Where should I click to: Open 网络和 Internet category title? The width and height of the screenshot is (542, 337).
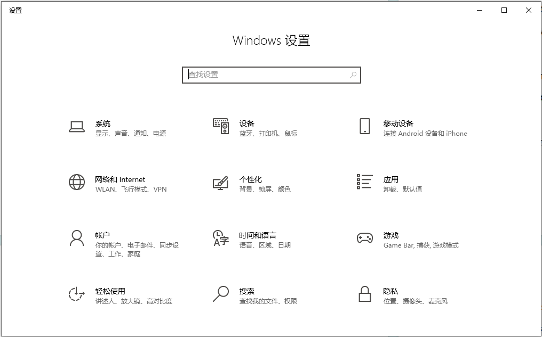click(120, 179)
